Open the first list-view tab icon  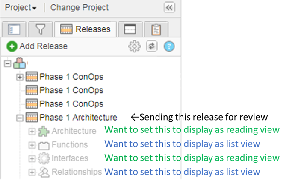click(15, 29)
